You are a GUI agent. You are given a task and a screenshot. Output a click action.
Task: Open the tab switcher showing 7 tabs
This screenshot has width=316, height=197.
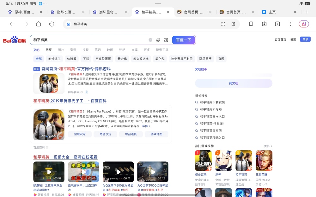(x=277, y=24)
